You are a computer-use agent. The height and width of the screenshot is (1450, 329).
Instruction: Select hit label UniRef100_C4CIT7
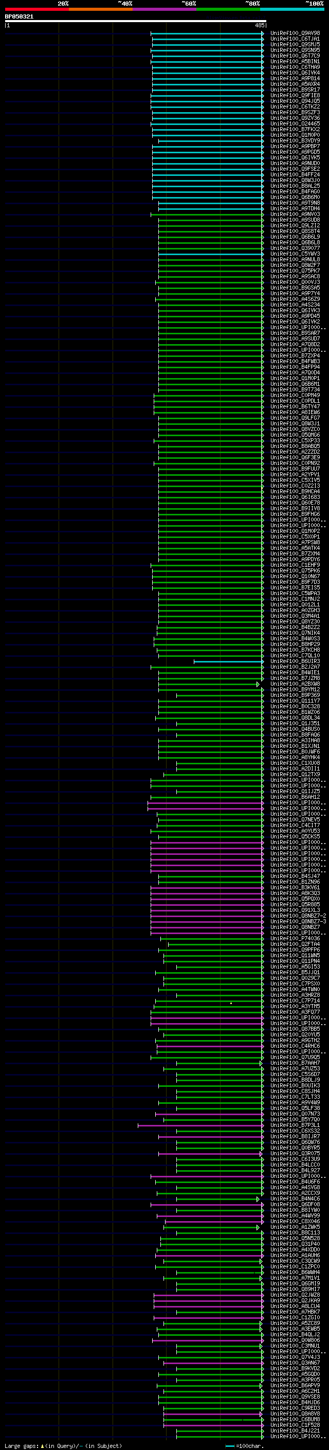[x=295, y=825]
